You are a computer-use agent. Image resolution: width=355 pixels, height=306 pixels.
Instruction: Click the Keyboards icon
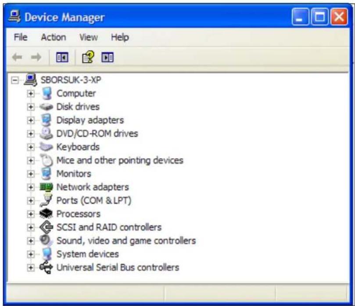46,147
